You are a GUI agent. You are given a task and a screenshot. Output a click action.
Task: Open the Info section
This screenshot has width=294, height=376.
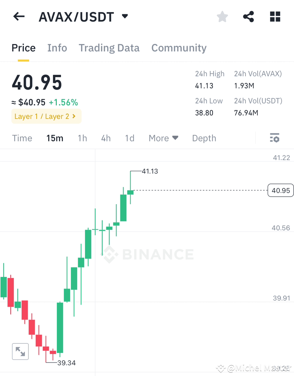57,48
